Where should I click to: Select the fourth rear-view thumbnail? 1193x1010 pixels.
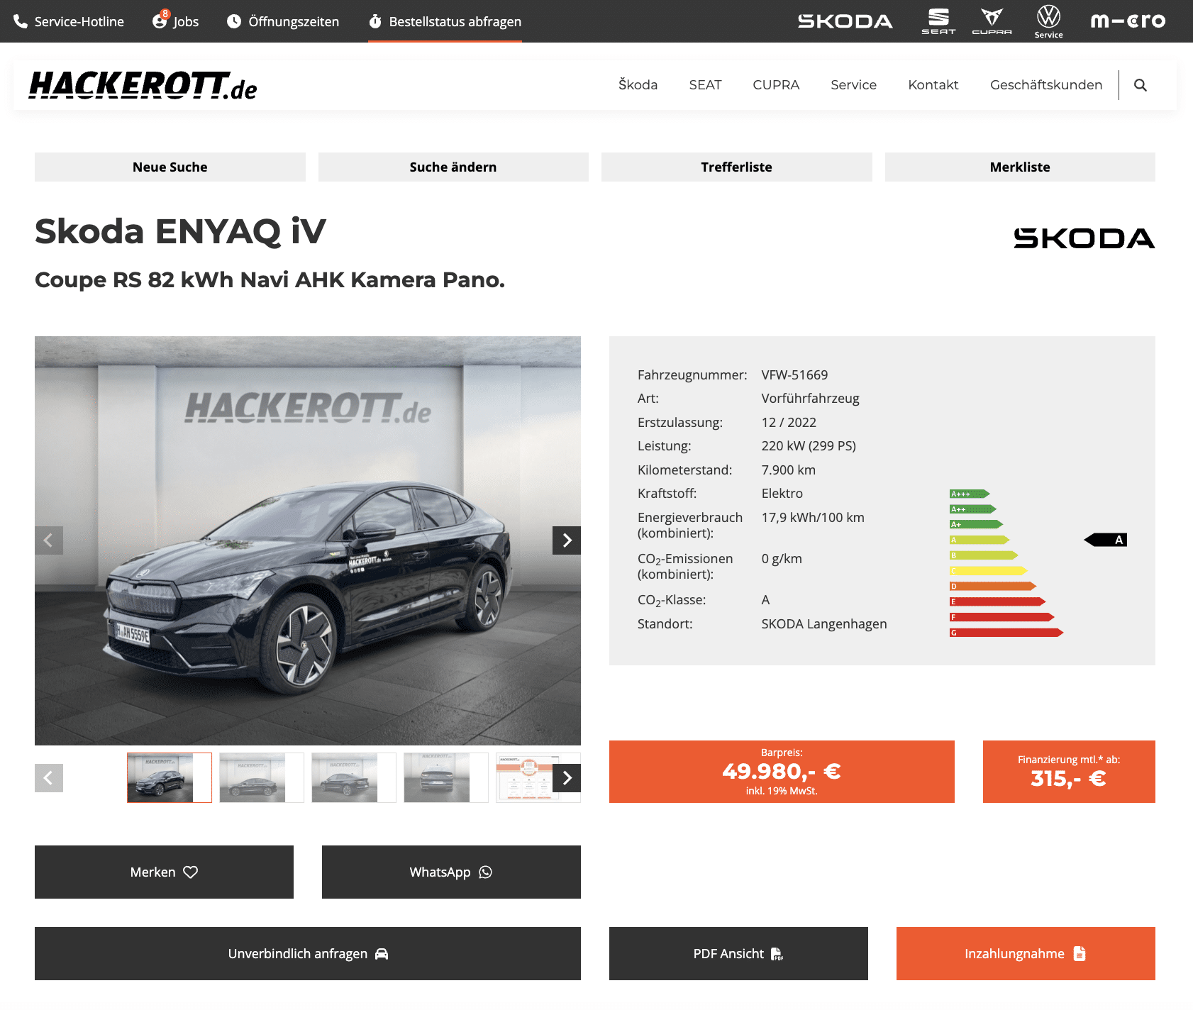coord(445,777)
